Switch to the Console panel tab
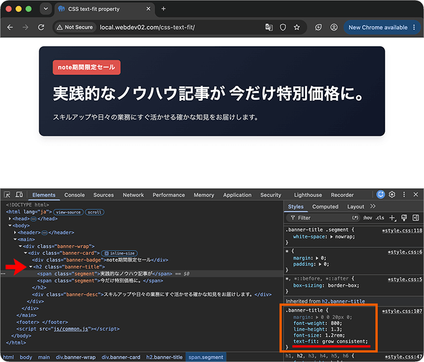Screen dimensions: 424x362 coord(74,195)
